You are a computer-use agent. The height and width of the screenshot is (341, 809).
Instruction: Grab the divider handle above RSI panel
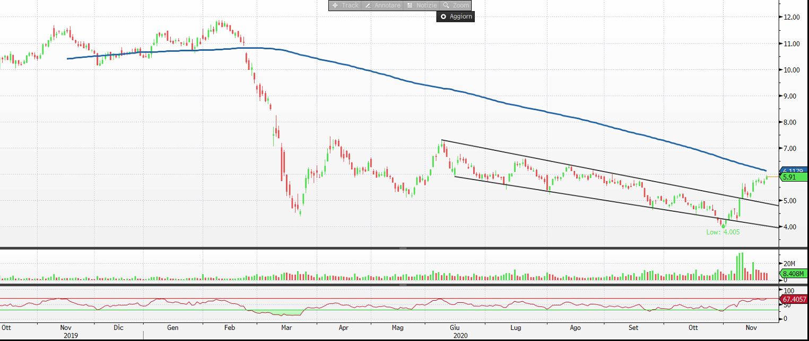point(403,285)
